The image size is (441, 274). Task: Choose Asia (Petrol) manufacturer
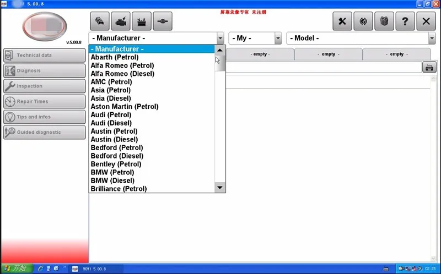(x=152, y=90)
